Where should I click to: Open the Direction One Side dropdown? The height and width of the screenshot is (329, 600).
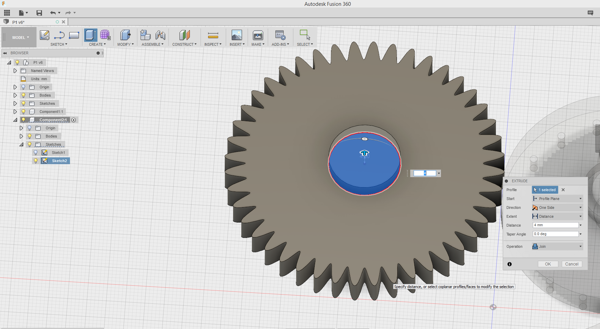pos(557,208)
